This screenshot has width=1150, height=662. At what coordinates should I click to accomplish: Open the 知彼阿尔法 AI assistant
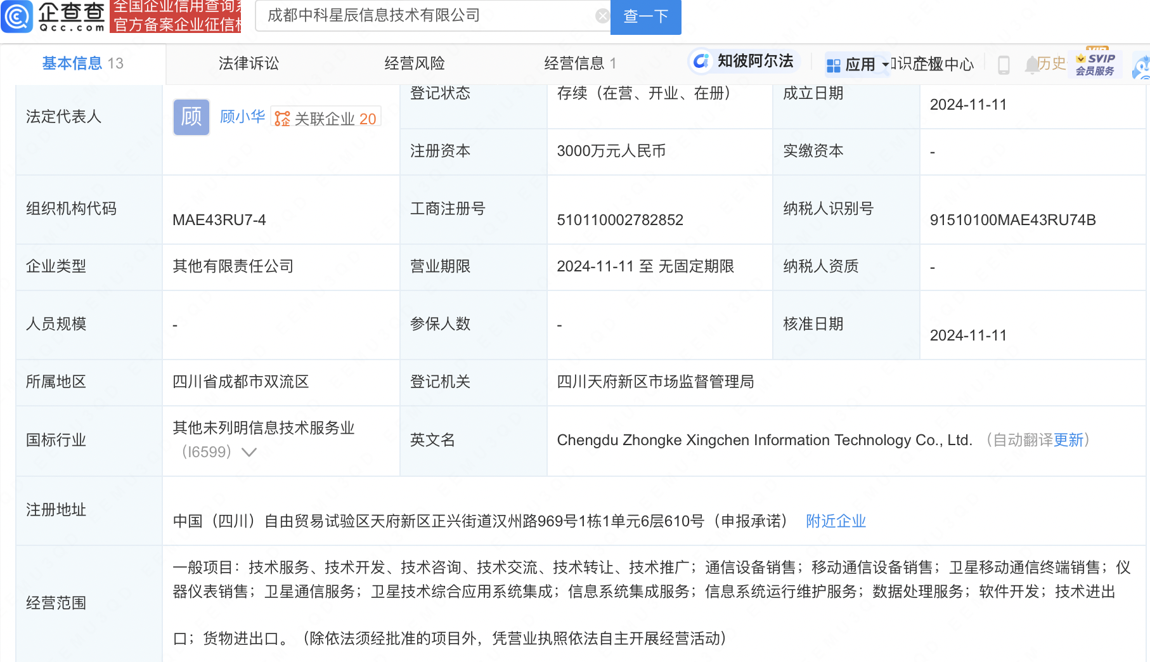tap(743, 62)
